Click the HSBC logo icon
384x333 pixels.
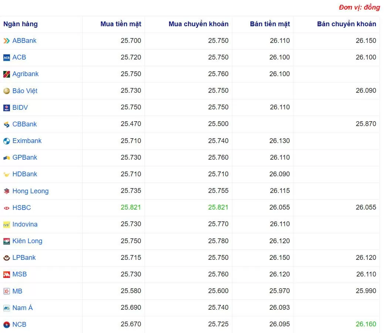tap(7, 208)
